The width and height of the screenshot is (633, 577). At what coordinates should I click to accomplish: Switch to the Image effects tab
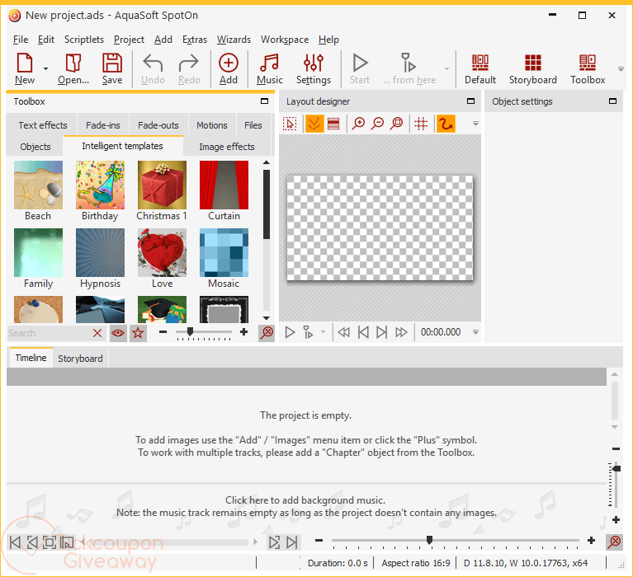click(x=227, y=147)
